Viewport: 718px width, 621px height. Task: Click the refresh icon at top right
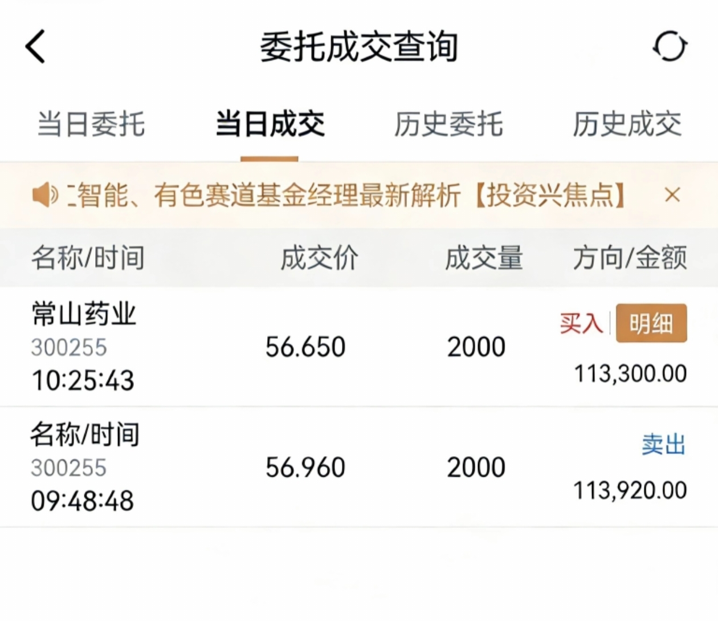pos(670,46)
